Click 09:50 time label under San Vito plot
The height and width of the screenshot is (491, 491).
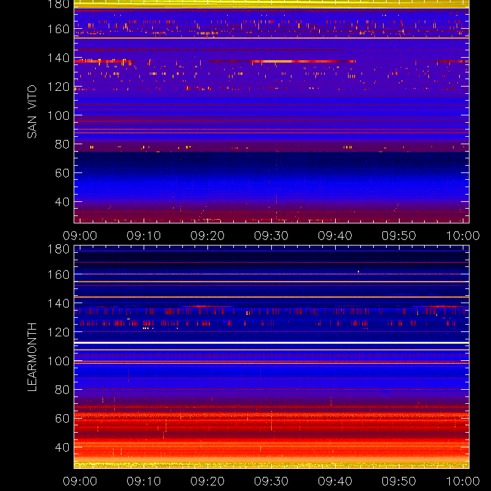coord(399,236)
